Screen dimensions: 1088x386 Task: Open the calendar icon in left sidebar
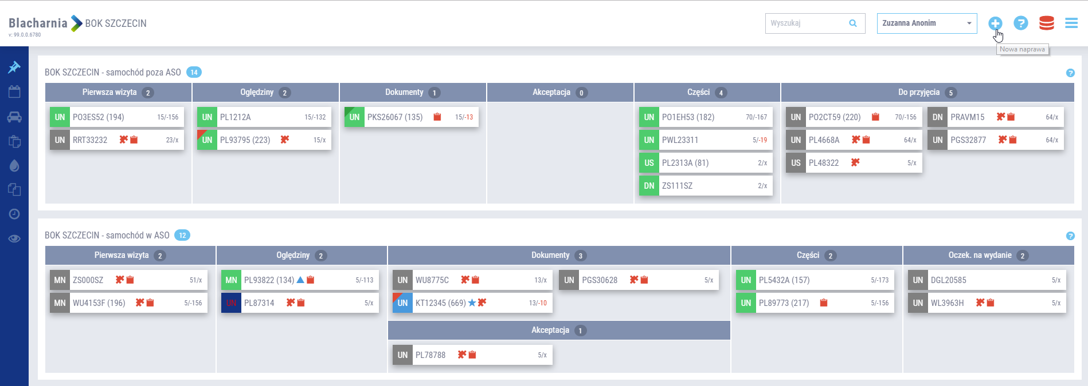tap(14, 92)
